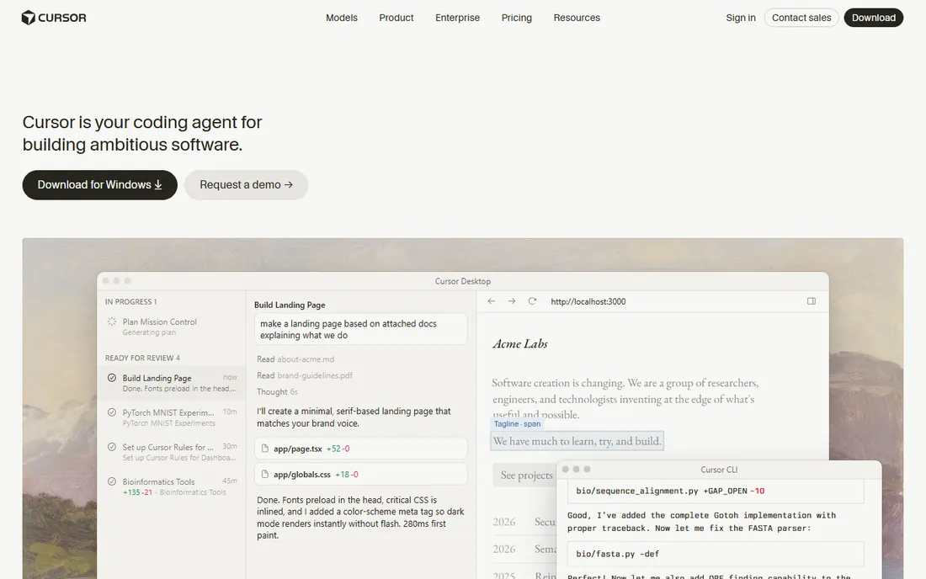Click bio/fasta.py -def line in Cursor CLI
The height and width of the screenshot is (579, 926).
716,554
